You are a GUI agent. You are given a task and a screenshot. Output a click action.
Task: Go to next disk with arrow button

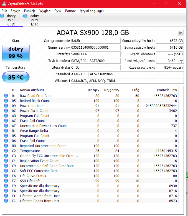(181, 33)
